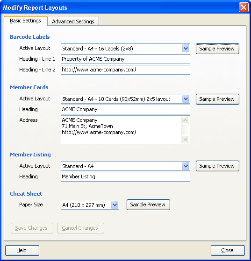The height and width of the screenshot is (261, 251).
Task: Open Sample Preview for Cheat Sheet
Action: pyautogui.click(x=148, y=205)
